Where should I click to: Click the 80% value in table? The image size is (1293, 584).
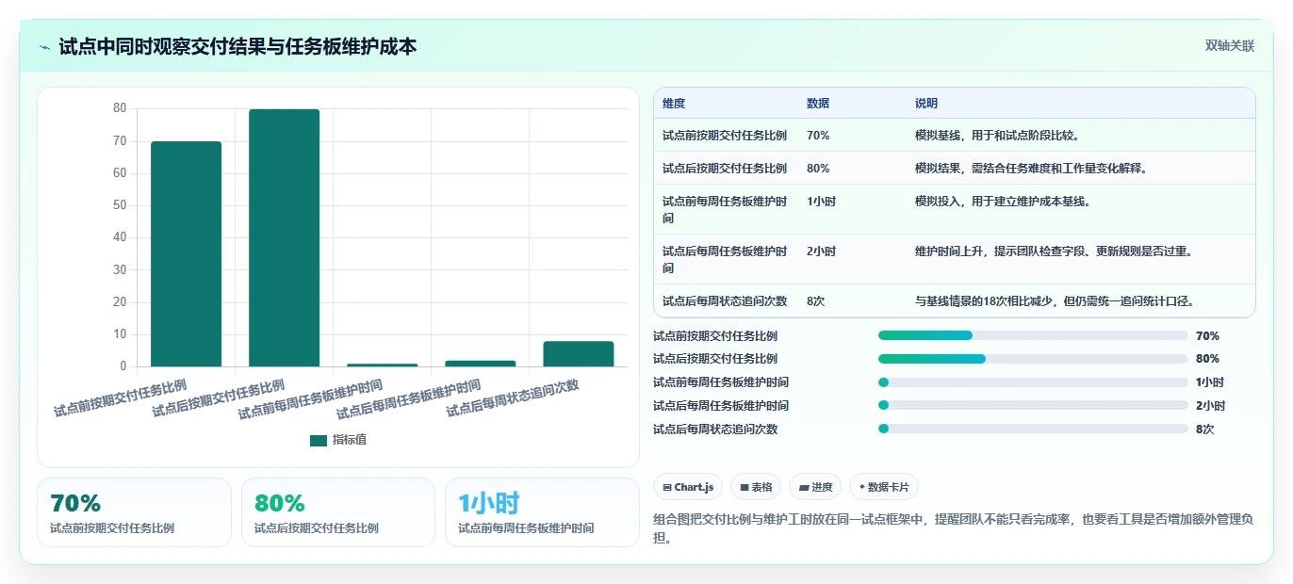818,169
